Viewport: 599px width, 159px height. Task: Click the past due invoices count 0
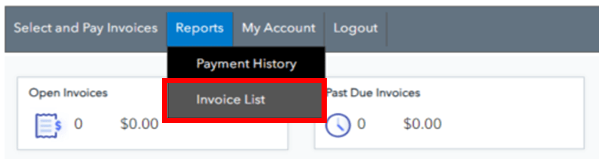[x=362, y=124]
